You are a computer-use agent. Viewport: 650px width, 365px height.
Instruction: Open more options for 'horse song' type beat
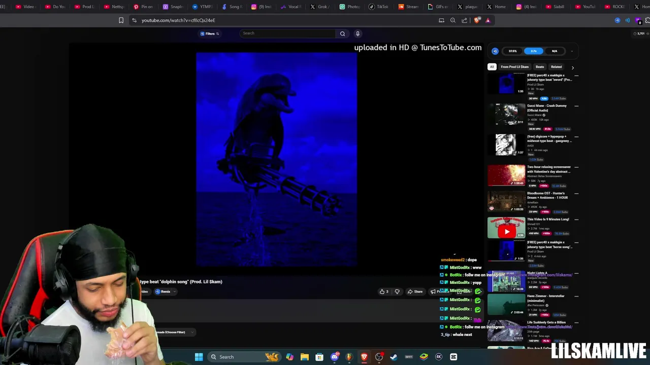[x=576, y=242]
